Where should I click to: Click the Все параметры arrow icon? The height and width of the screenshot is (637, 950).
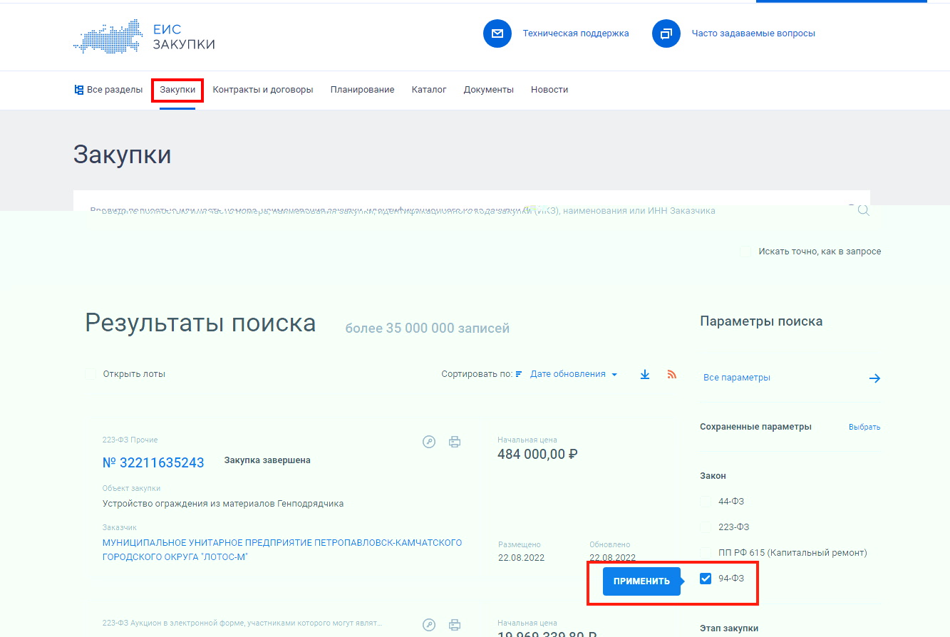874,378
